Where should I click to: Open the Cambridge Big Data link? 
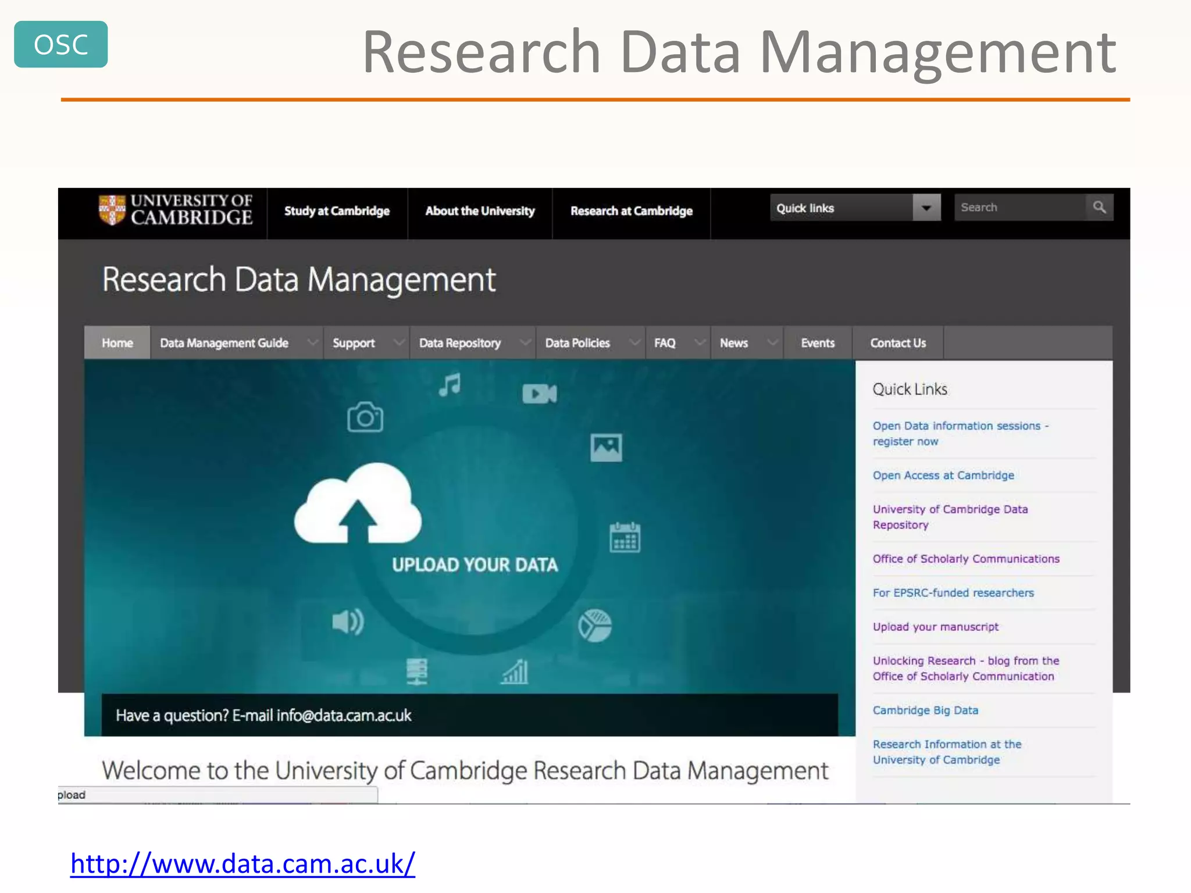pyautogui.click(x=925, y=710)
